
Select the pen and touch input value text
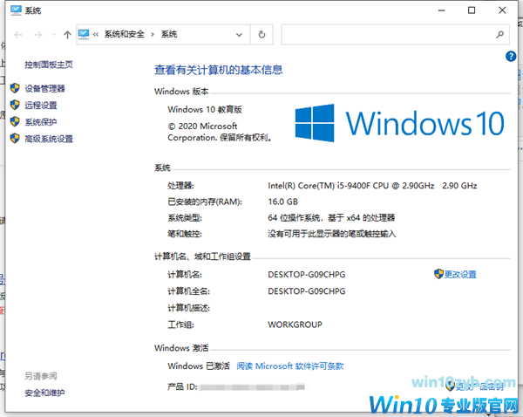coord(332,234)
